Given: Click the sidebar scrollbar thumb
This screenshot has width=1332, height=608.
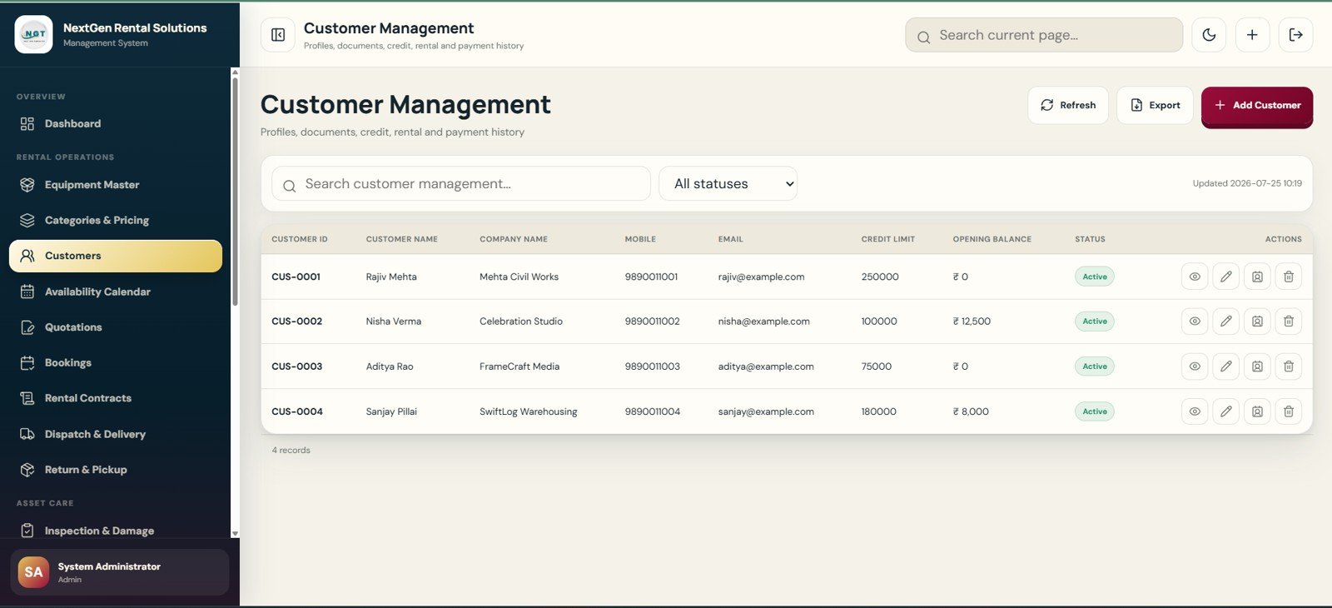Looking at the screenshot, I should 235,192.
